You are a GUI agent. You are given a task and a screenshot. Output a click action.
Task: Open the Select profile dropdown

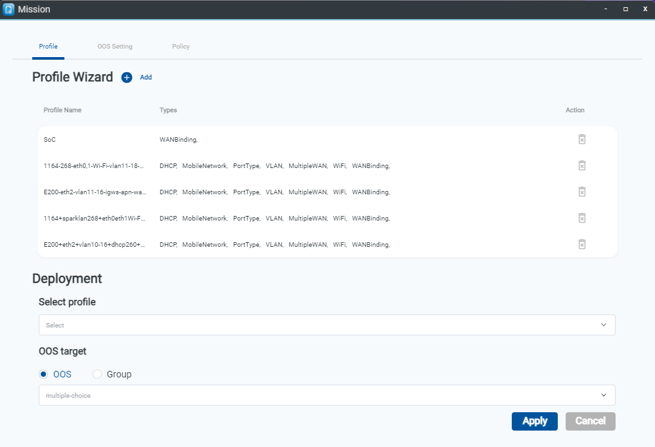pos(327,325)
